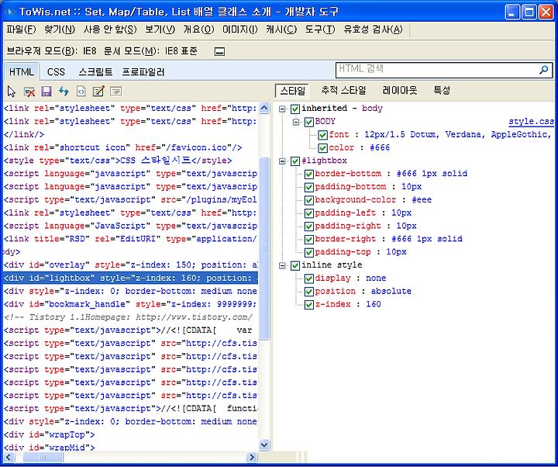Open the style.css source link

tap(531, 122)
